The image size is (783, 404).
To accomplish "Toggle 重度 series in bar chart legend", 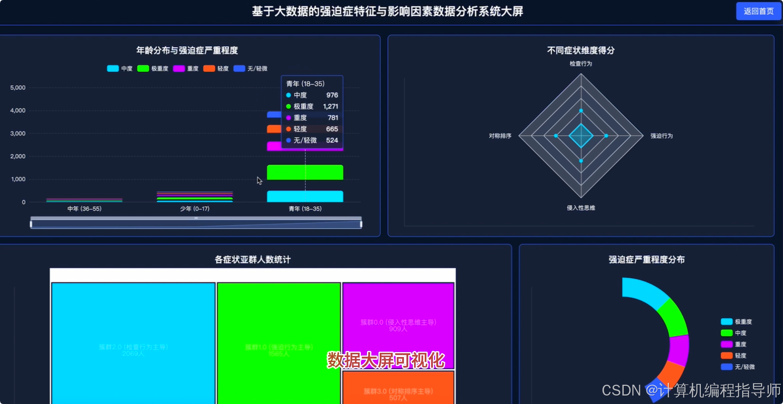I will click(186, 69).
